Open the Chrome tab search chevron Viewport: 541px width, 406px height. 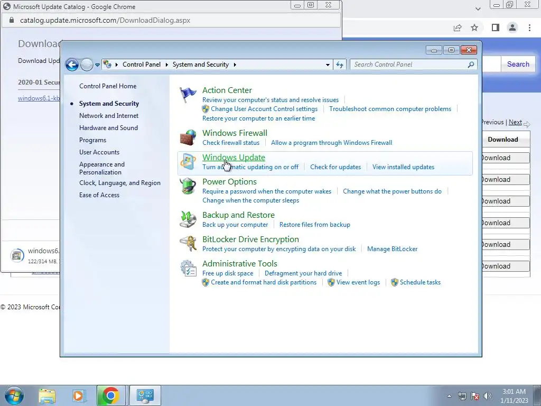478,8
